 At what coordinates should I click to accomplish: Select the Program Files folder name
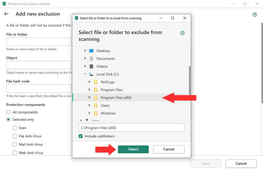pyautogui.click(x=112, y=90)
